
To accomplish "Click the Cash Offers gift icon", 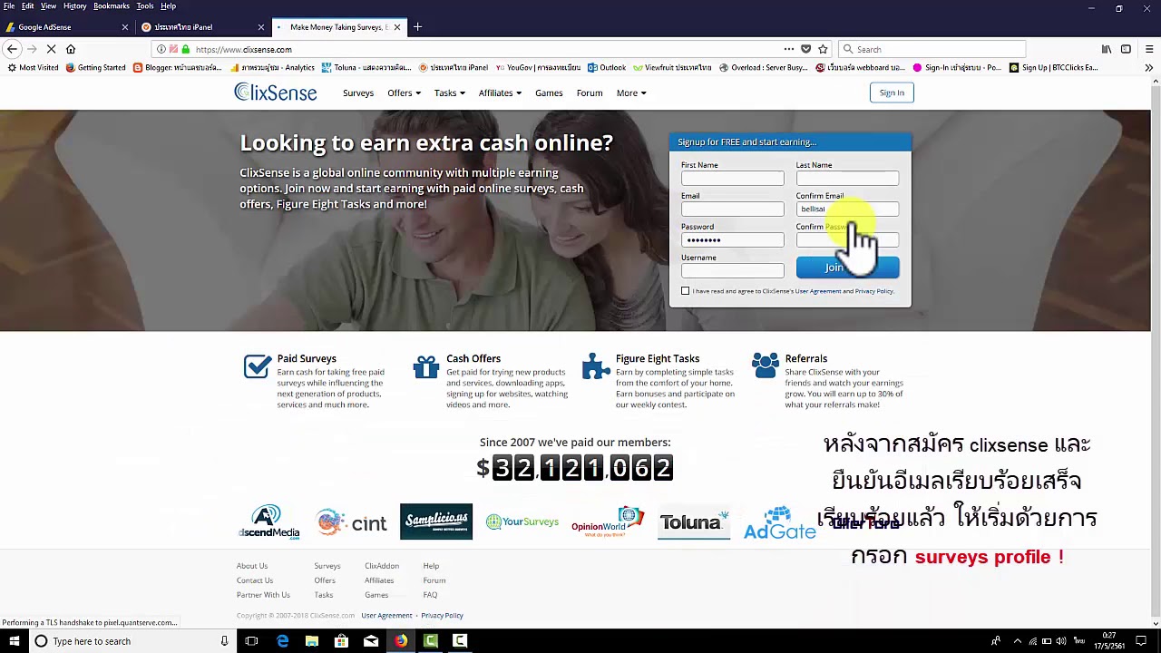I will [x=425, y=366].
